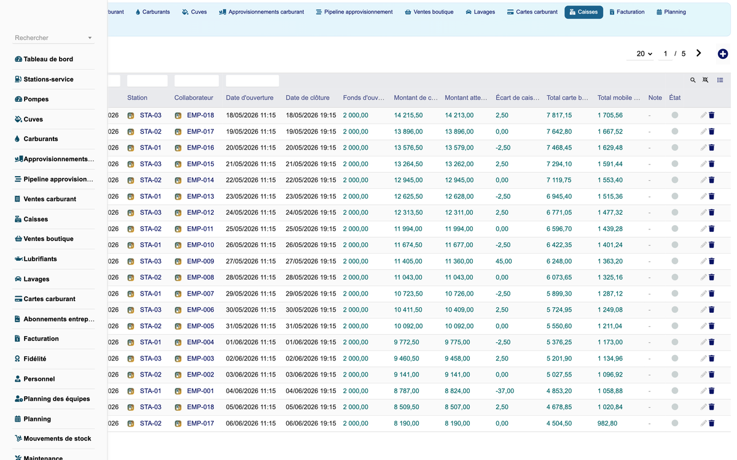Delete the row opened 06/06/2026 11:15
737x460 pixels.
712,423
